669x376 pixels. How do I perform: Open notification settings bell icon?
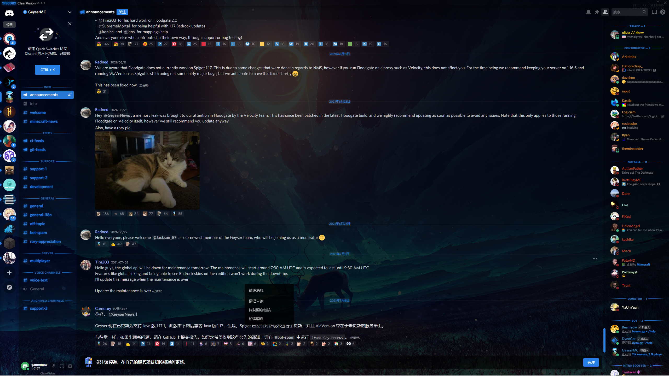588,12
